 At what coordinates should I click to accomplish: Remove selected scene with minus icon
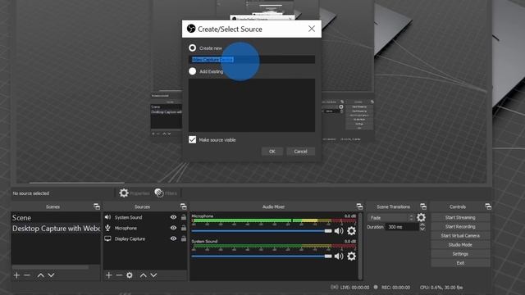pyautogui.click(x=27, y=275)
